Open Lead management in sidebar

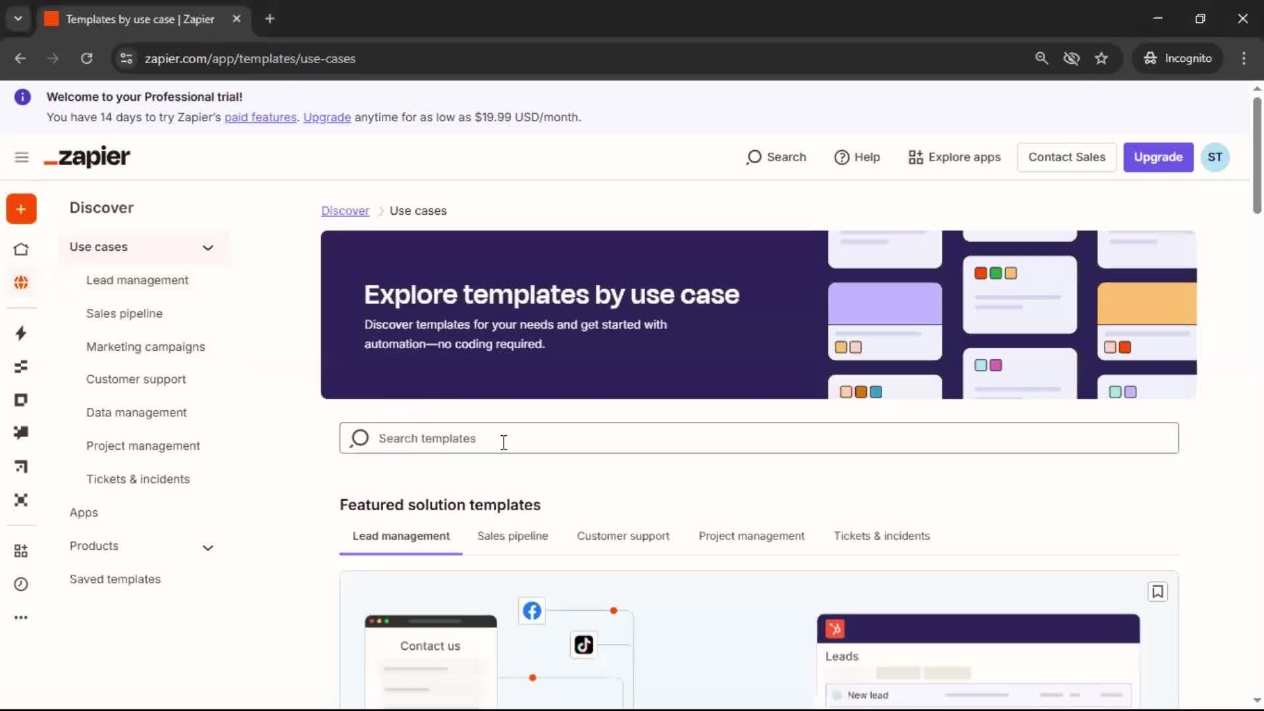(137, 280)
